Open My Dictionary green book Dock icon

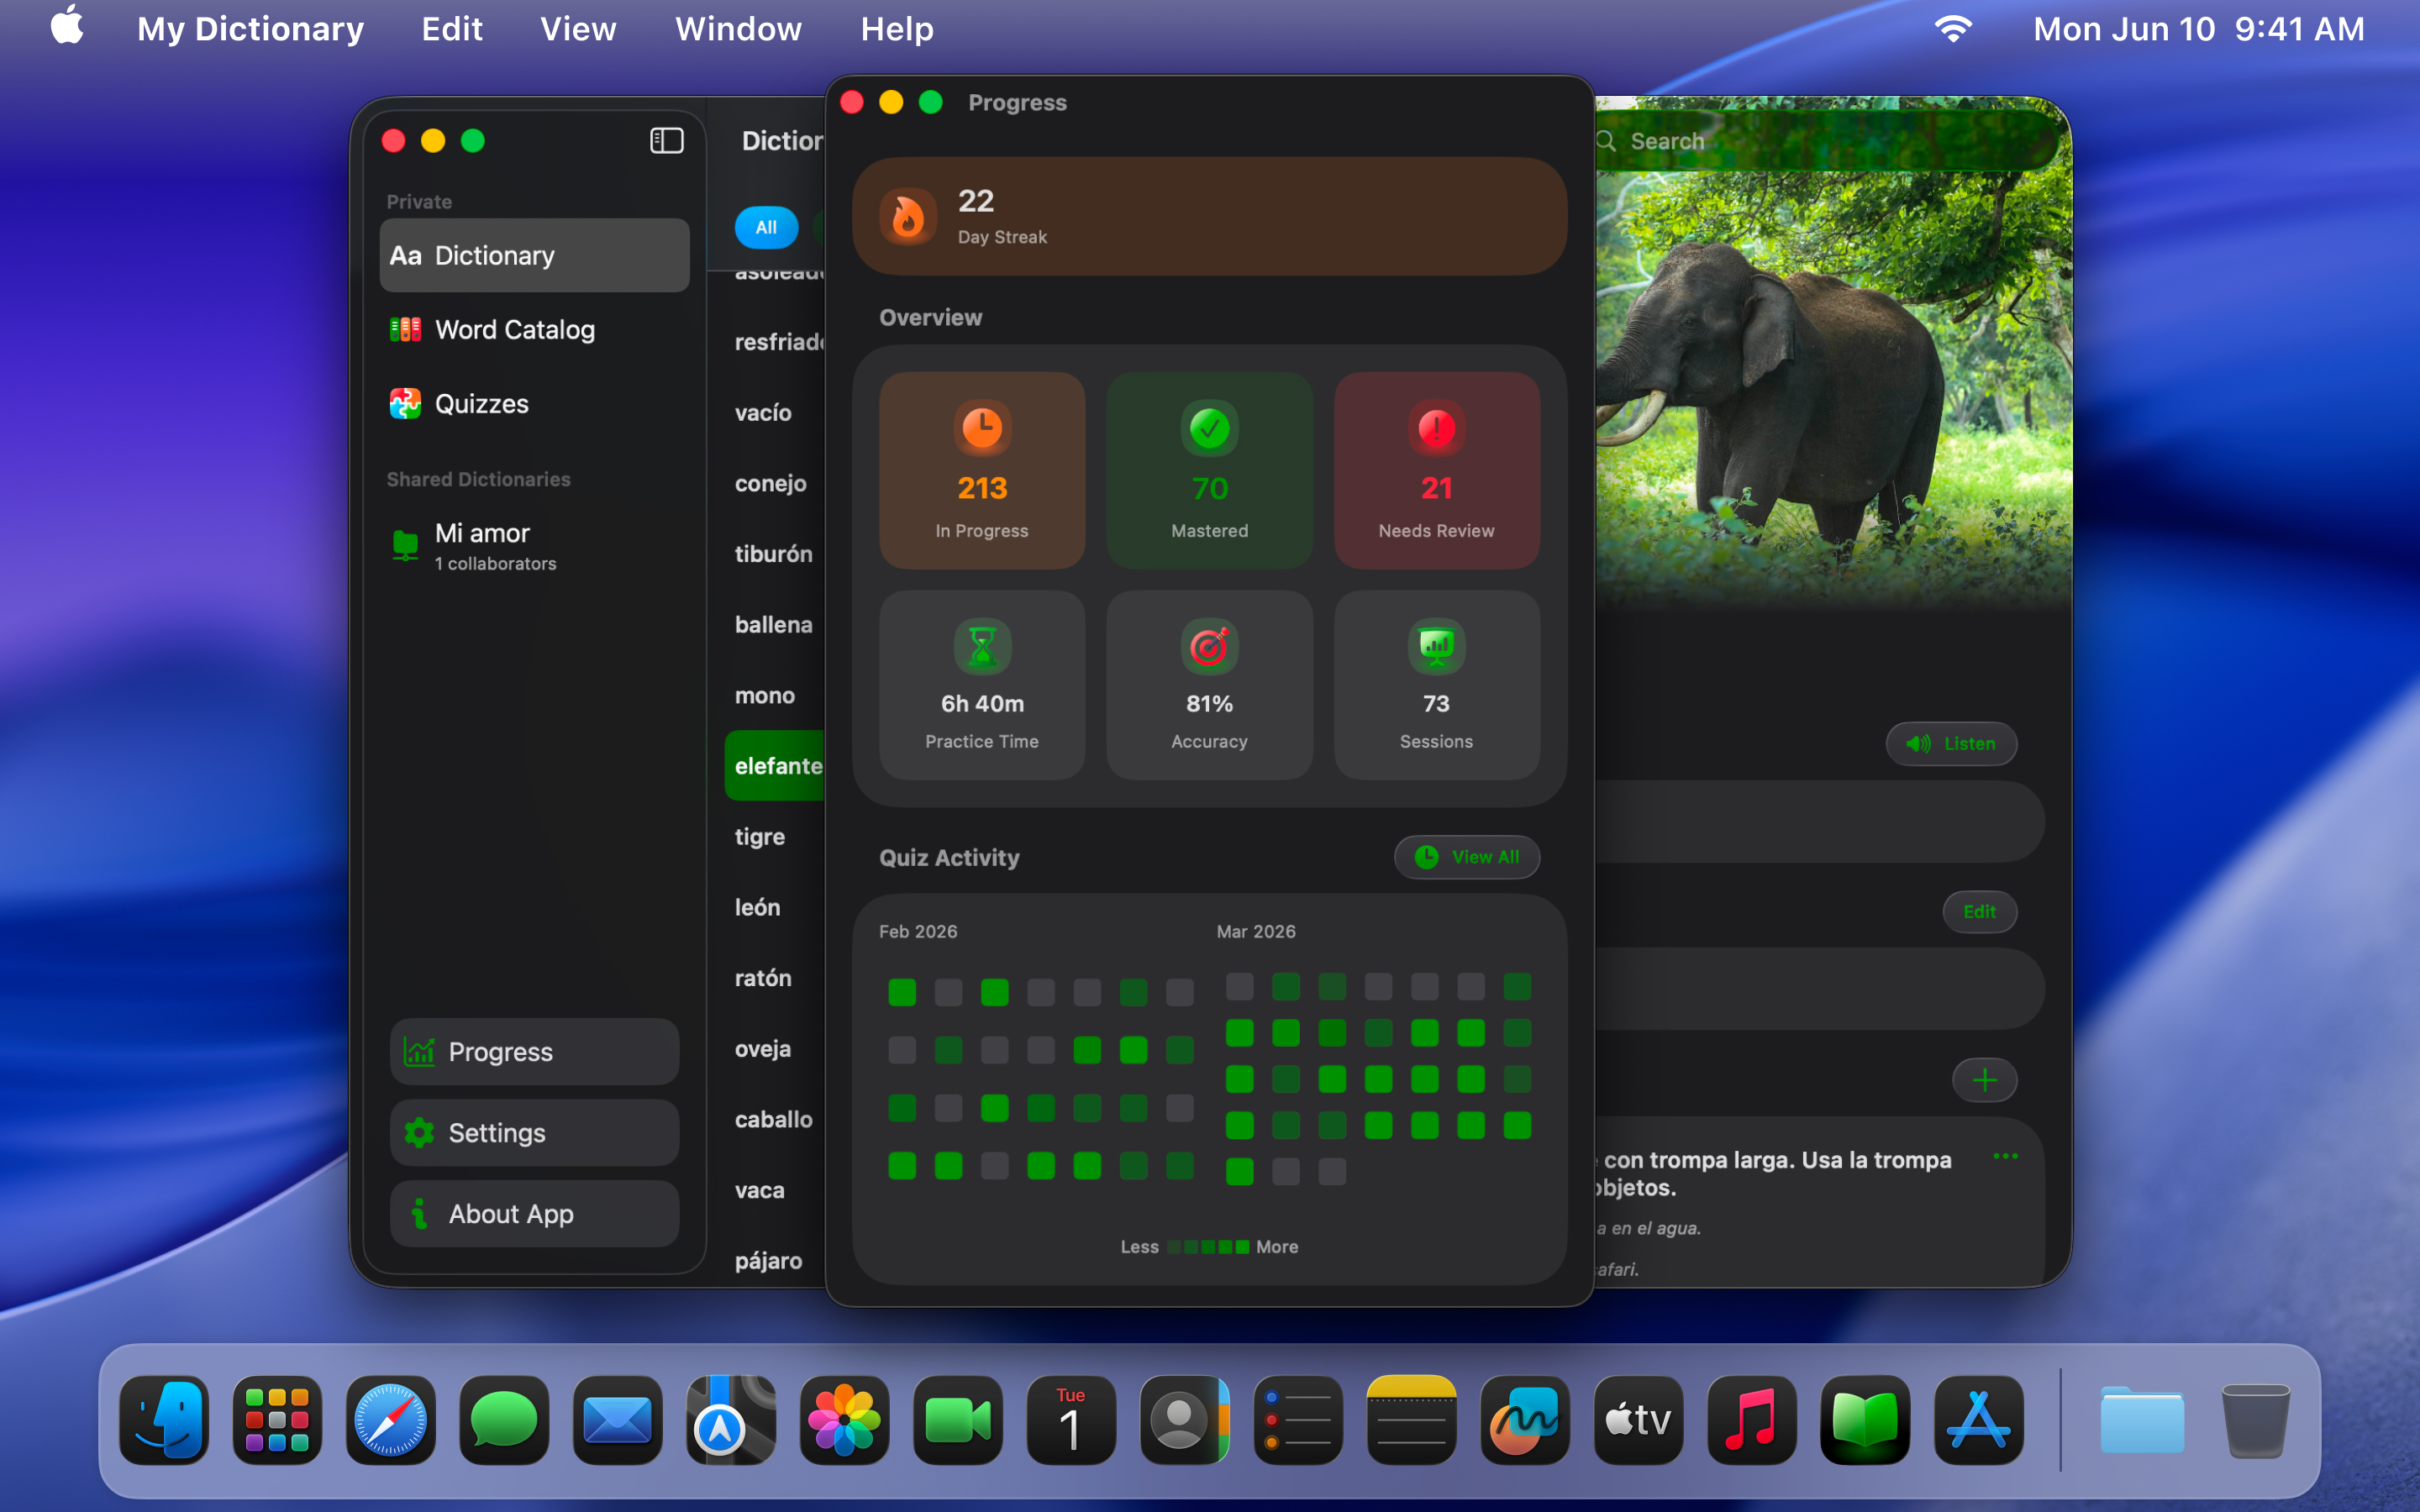1865,1420
